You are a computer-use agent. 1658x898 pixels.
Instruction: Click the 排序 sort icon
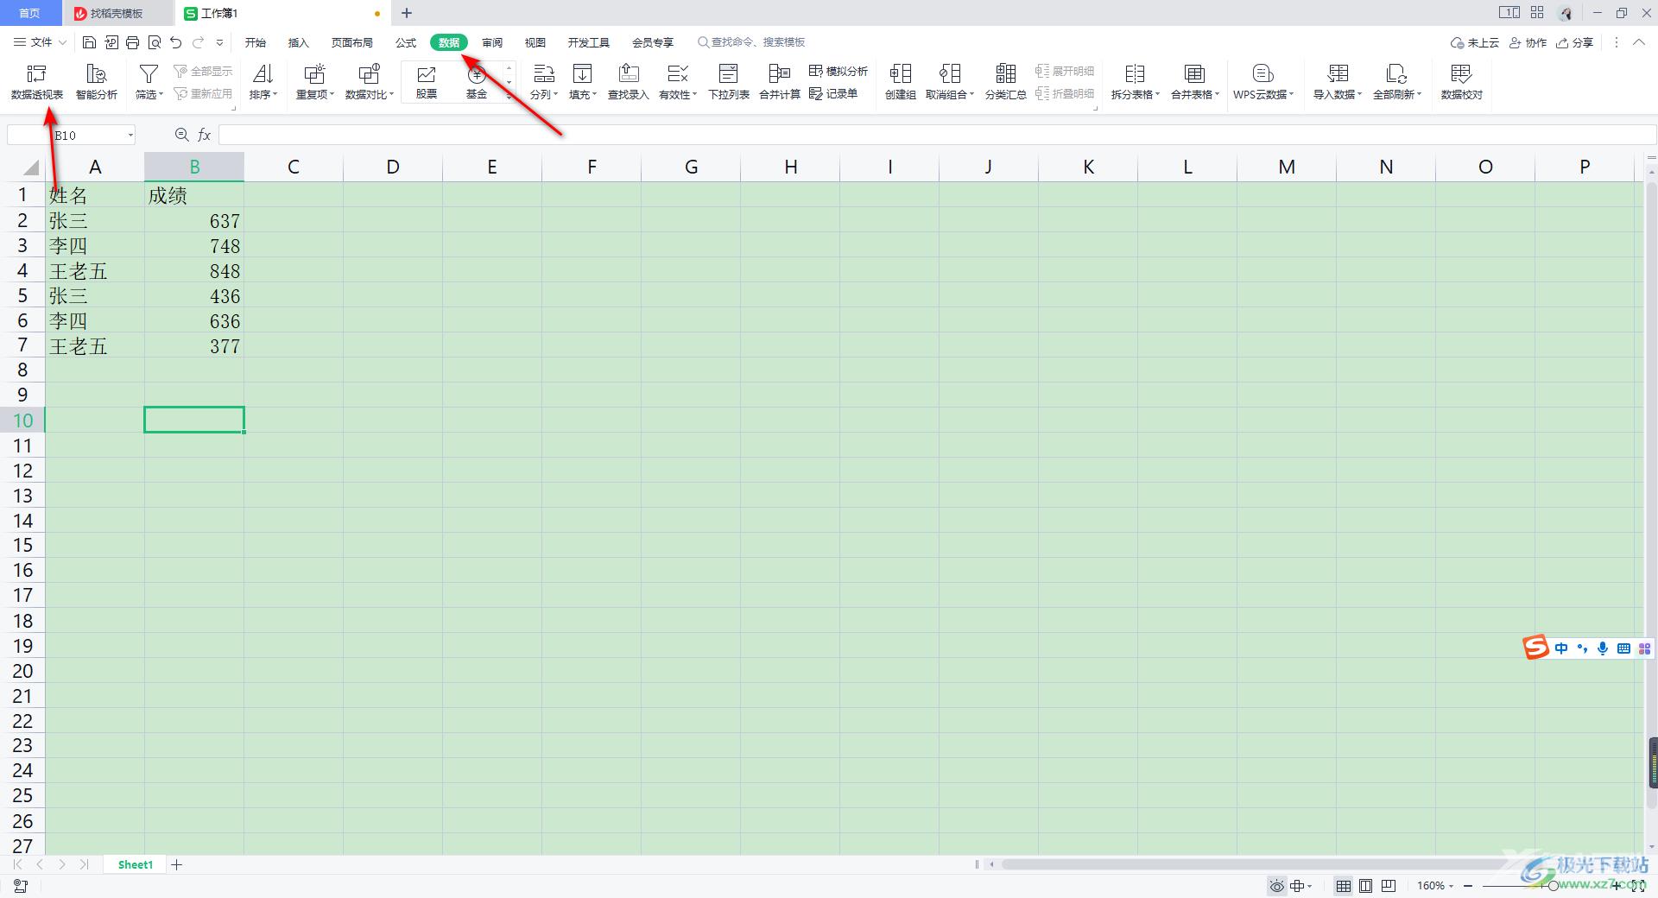tap(263, 74)
